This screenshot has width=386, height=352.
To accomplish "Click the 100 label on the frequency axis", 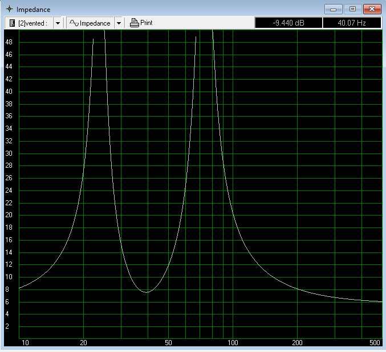I will (233, 343).
